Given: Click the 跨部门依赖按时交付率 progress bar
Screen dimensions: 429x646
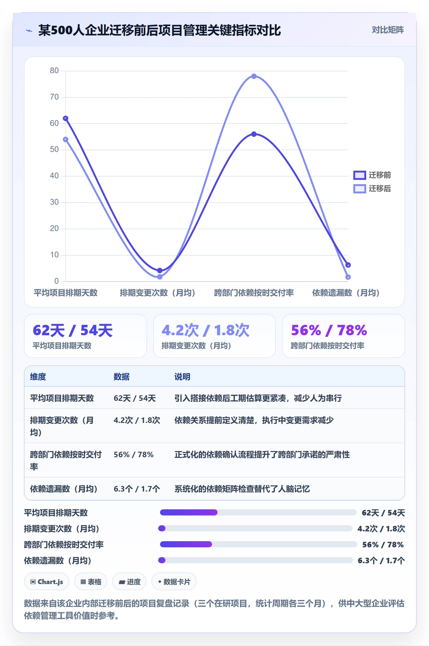Looking at the screenshot, I should [258, 544].
